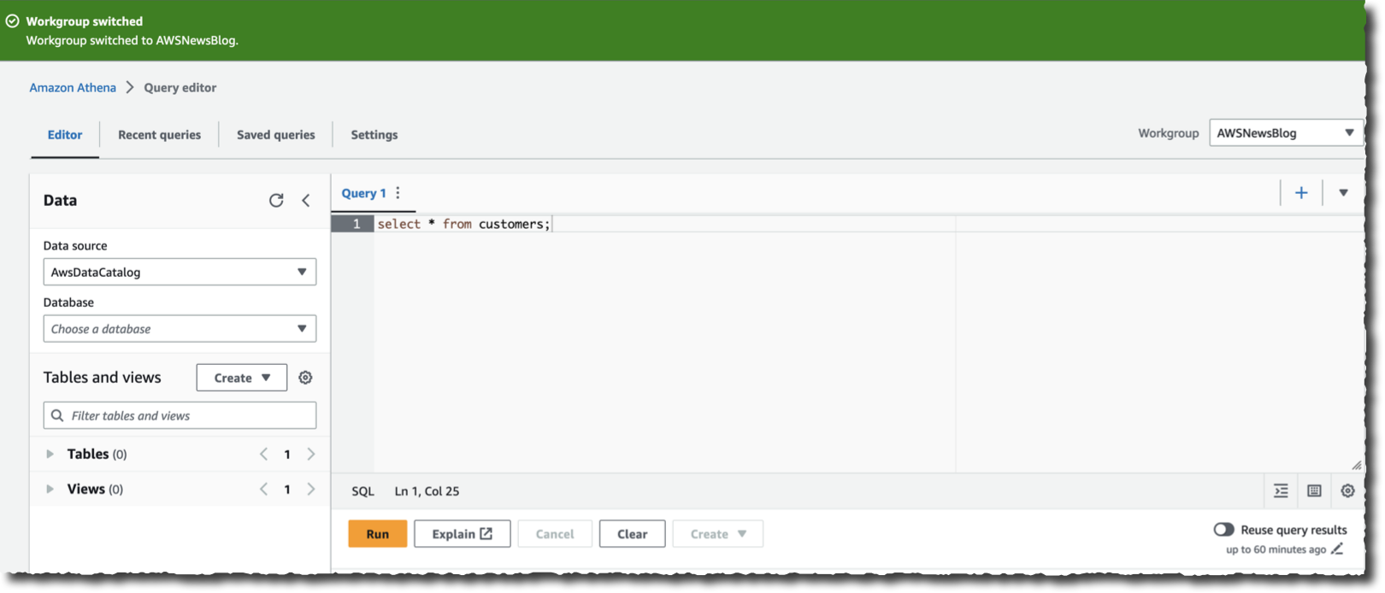Click the Workgroup switched success icon
Screen dimensions: 1385x593
[13, 21]
